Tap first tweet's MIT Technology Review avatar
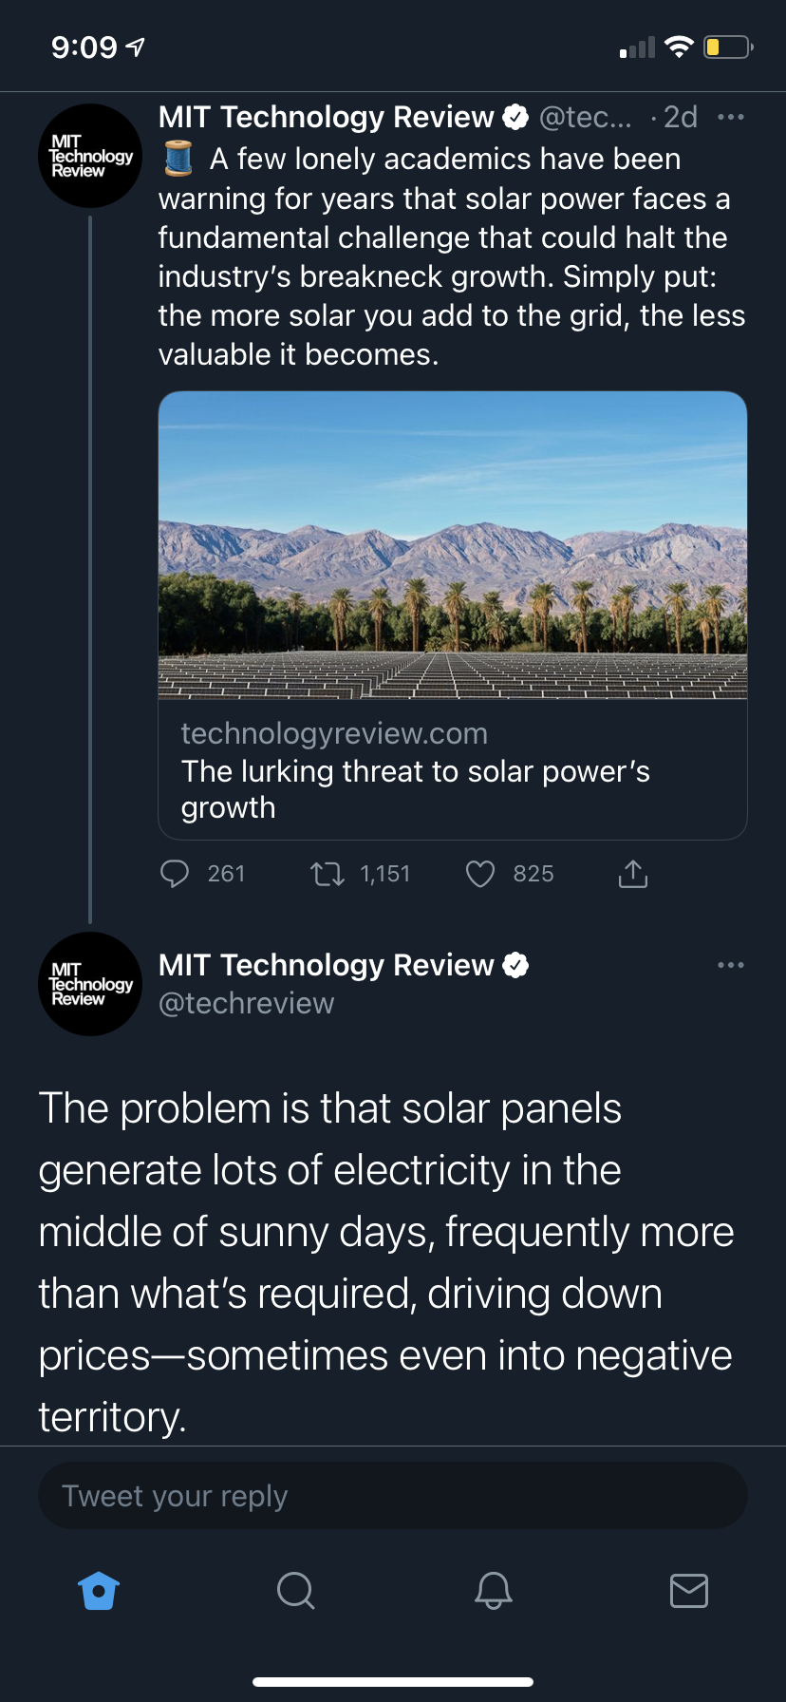Image resolution: width=786 pixels, height=1702 pixels. click(x=90, y=156)
